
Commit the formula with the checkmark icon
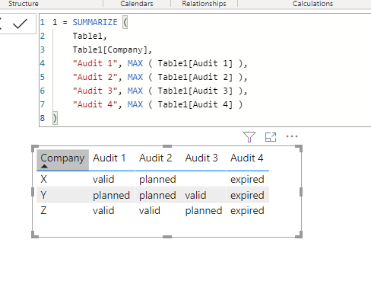[20, 24]
